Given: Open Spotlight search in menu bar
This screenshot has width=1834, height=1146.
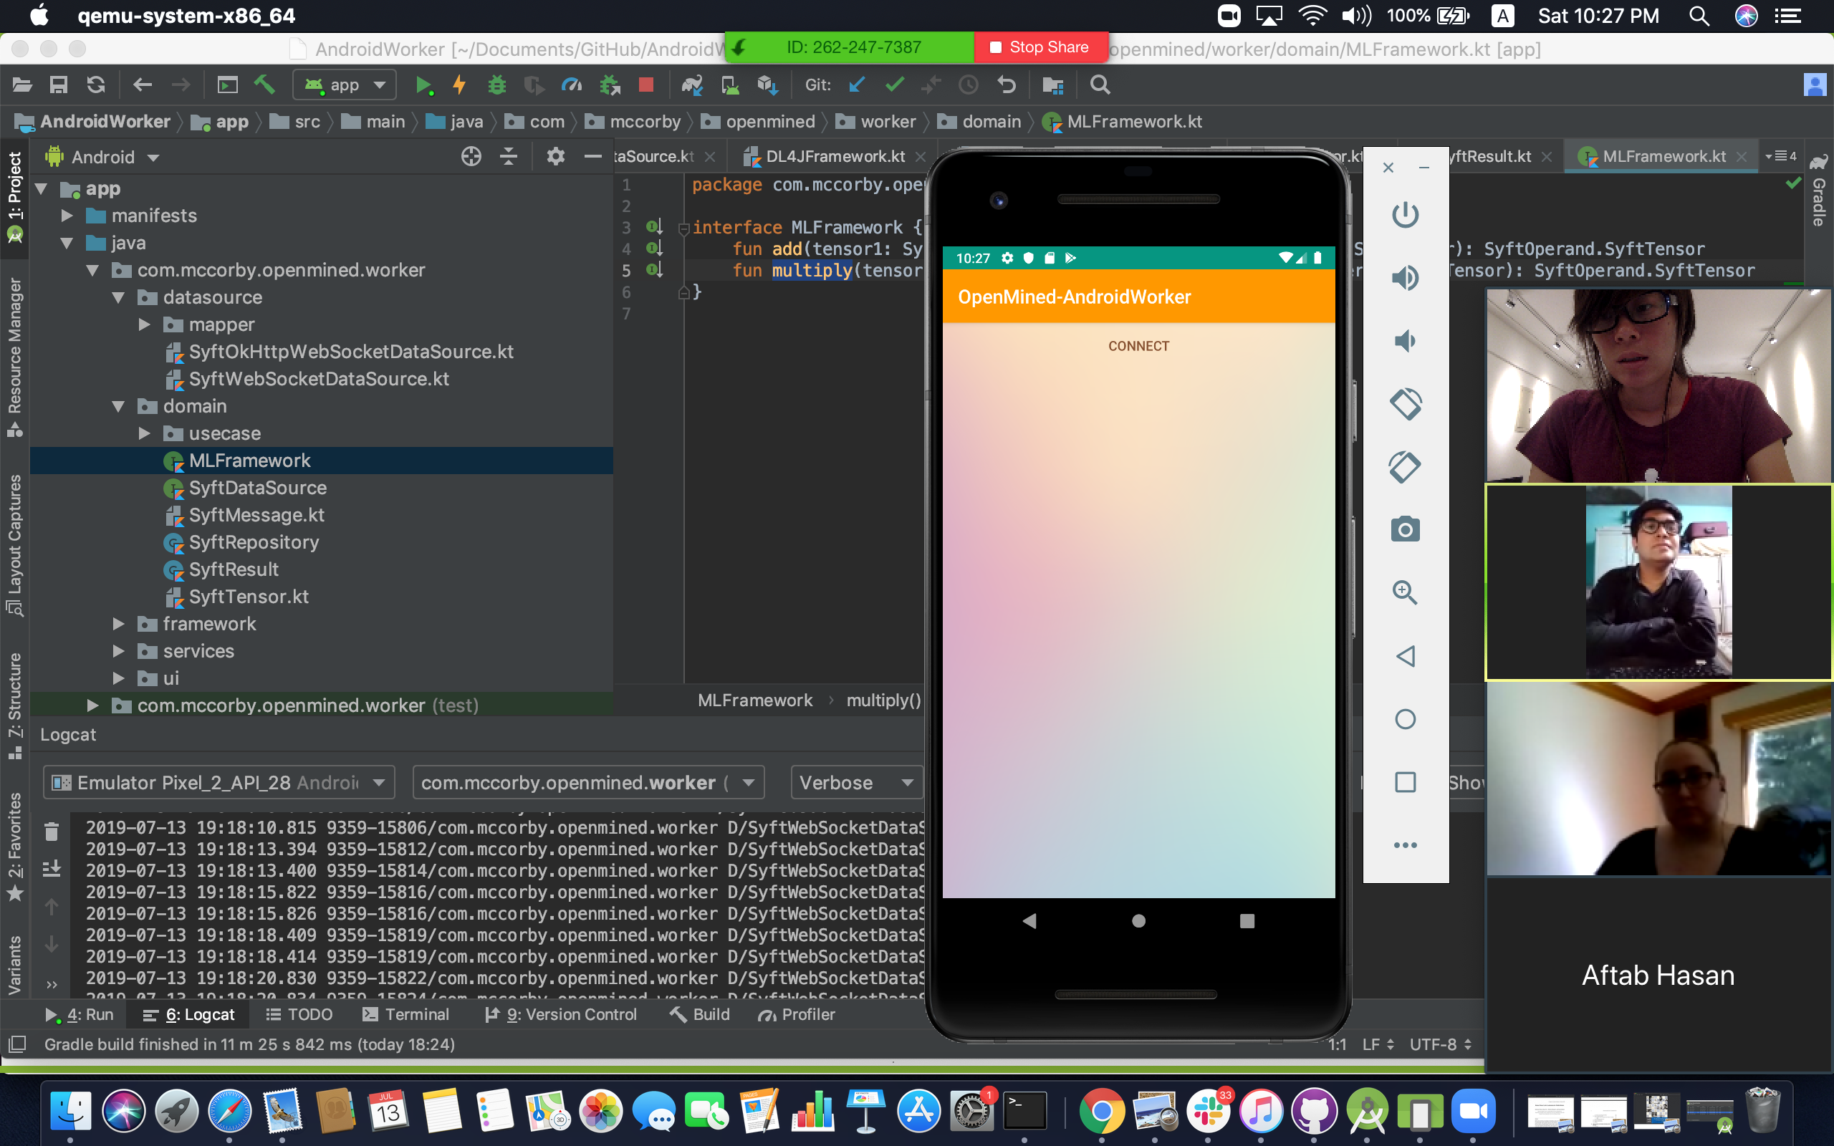Looking at the screenshot, I should pos(1699,16).
